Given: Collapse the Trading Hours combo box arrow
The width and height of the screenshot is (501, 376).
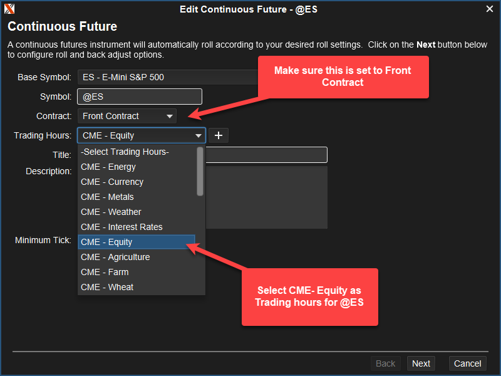Looking at the screenshot, I should (199, 135).
